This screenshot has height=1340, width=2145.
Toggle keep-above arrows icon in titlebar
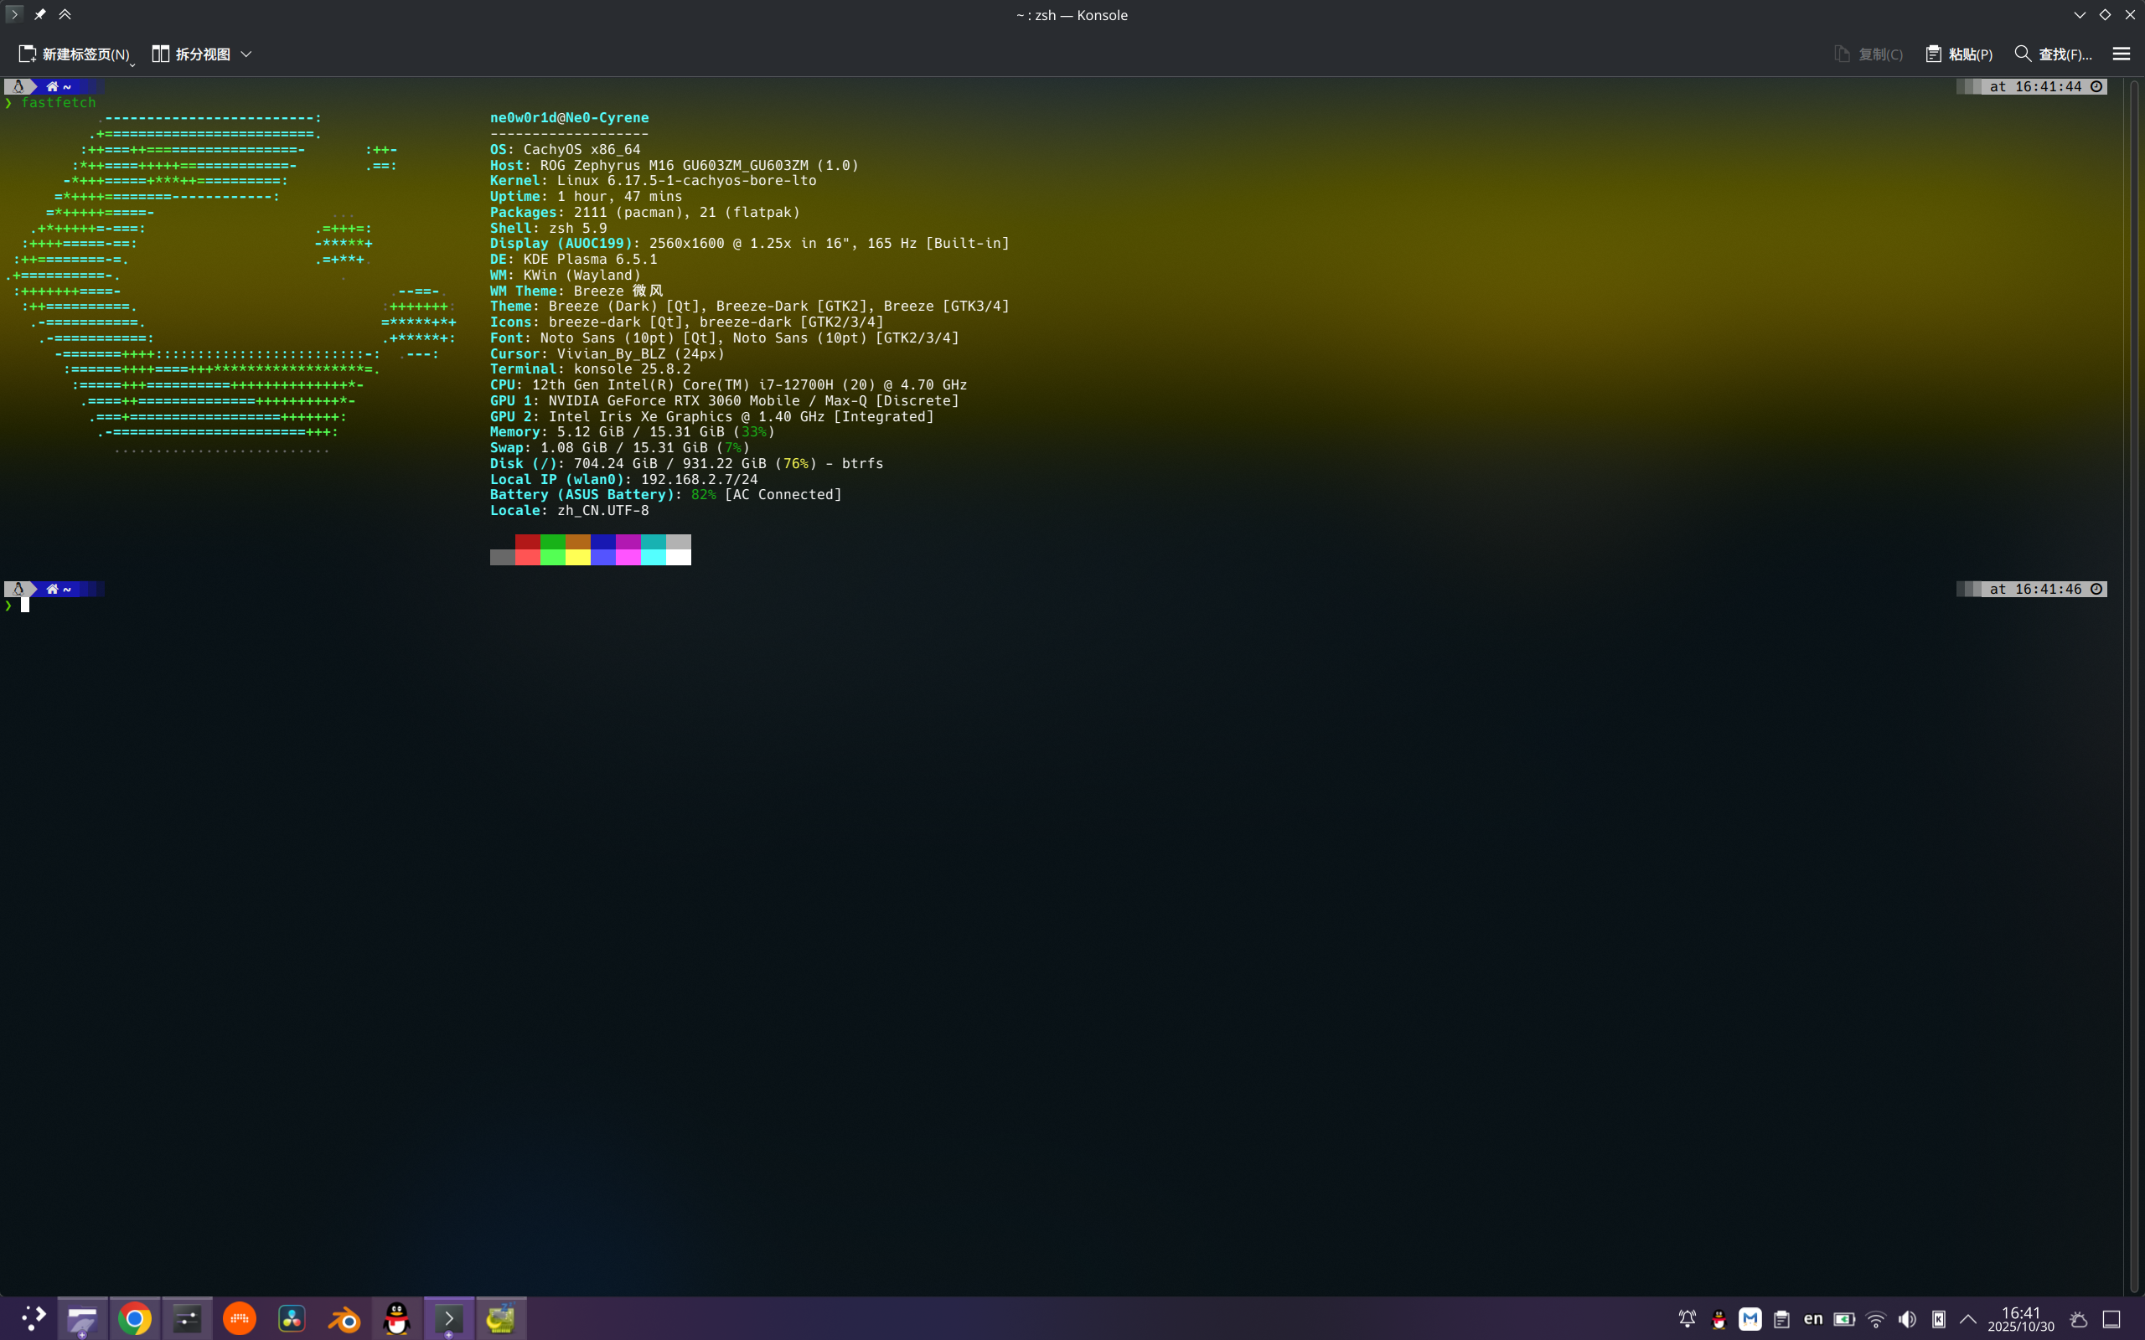[x=65, y=14]
